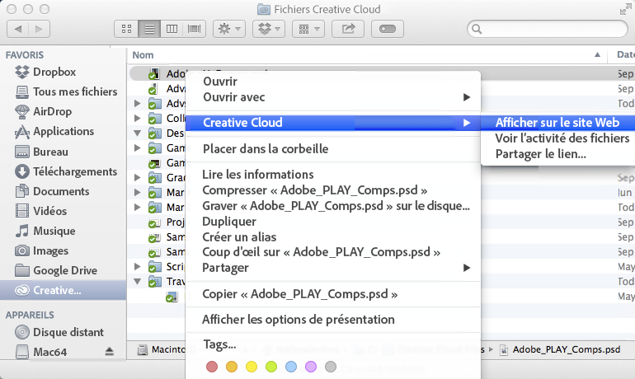Choose Afficher sur le site Web
Image resolution: width=635 pixels, height=379 pixels.
[x=557, y=123]
